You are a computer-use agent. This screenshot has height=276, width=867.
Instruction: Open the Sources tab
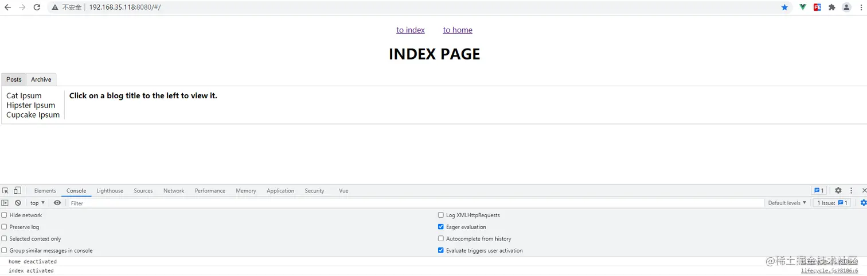143,191
